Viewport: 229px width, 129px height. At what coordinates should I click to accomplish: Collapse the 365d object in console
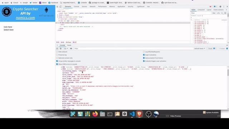coord(62,69)
